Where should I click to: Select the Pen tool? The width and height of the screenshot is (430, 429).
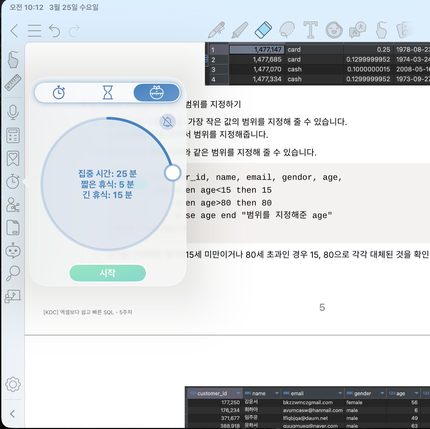(x=216, y=30)
